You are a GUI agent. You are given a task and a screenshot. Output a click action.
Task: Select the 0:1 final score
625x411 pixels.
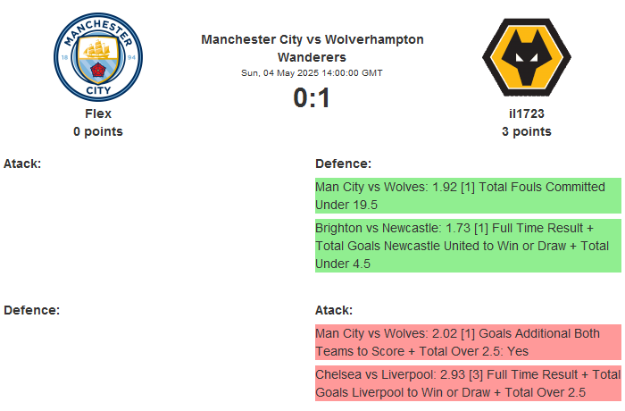point(312,97)
